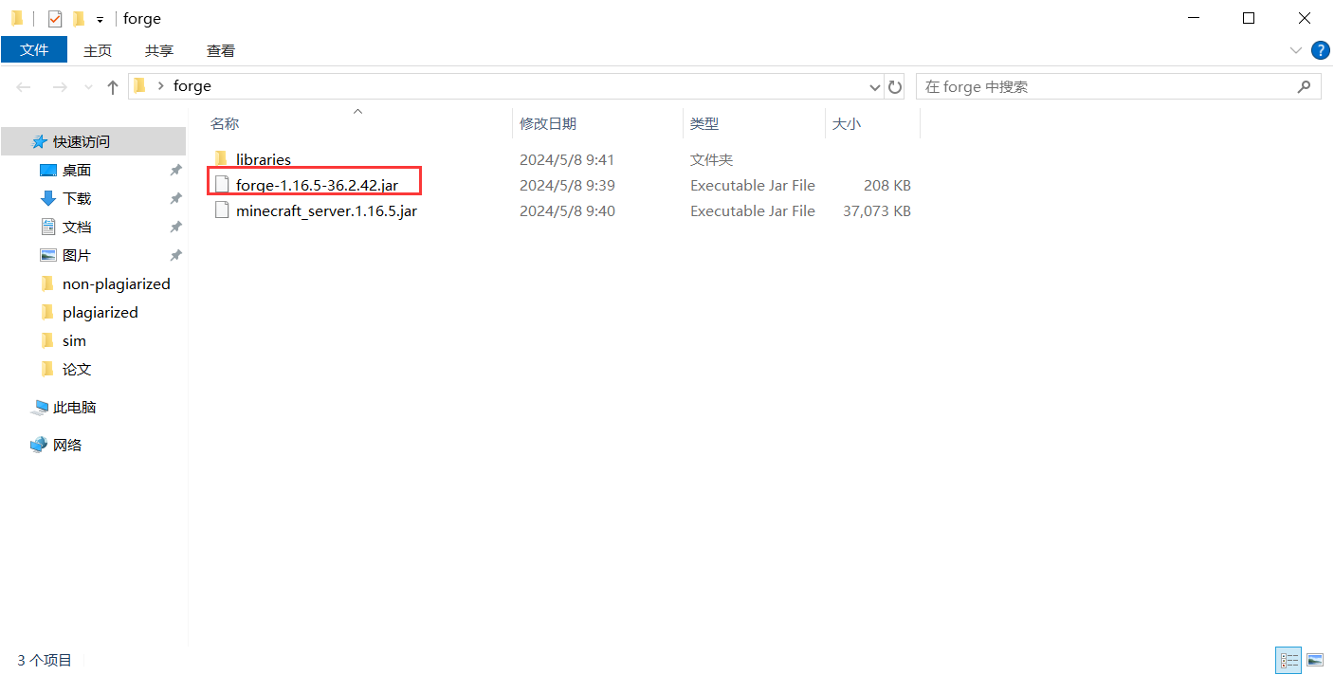1334x675 pixels.
Task: Select 网络 in the navigation pane
Action: pyautogui.click(x=67, y=445)
